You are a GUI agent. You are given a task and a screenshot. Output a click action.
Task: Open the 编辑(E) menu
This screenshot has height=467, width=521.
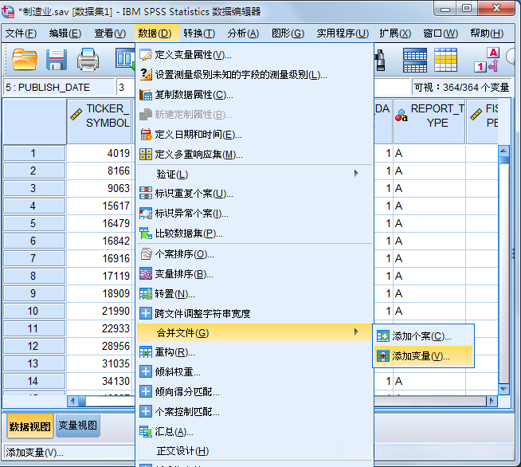click(65, 33)
